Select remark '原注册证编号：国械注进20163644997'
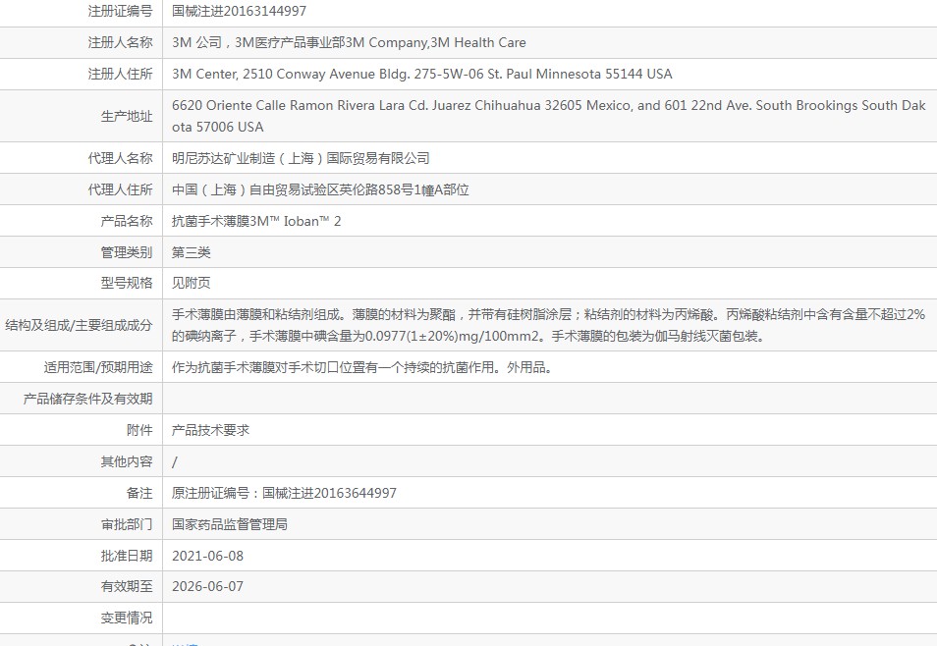937x646 pixels. tap(285, 493)
